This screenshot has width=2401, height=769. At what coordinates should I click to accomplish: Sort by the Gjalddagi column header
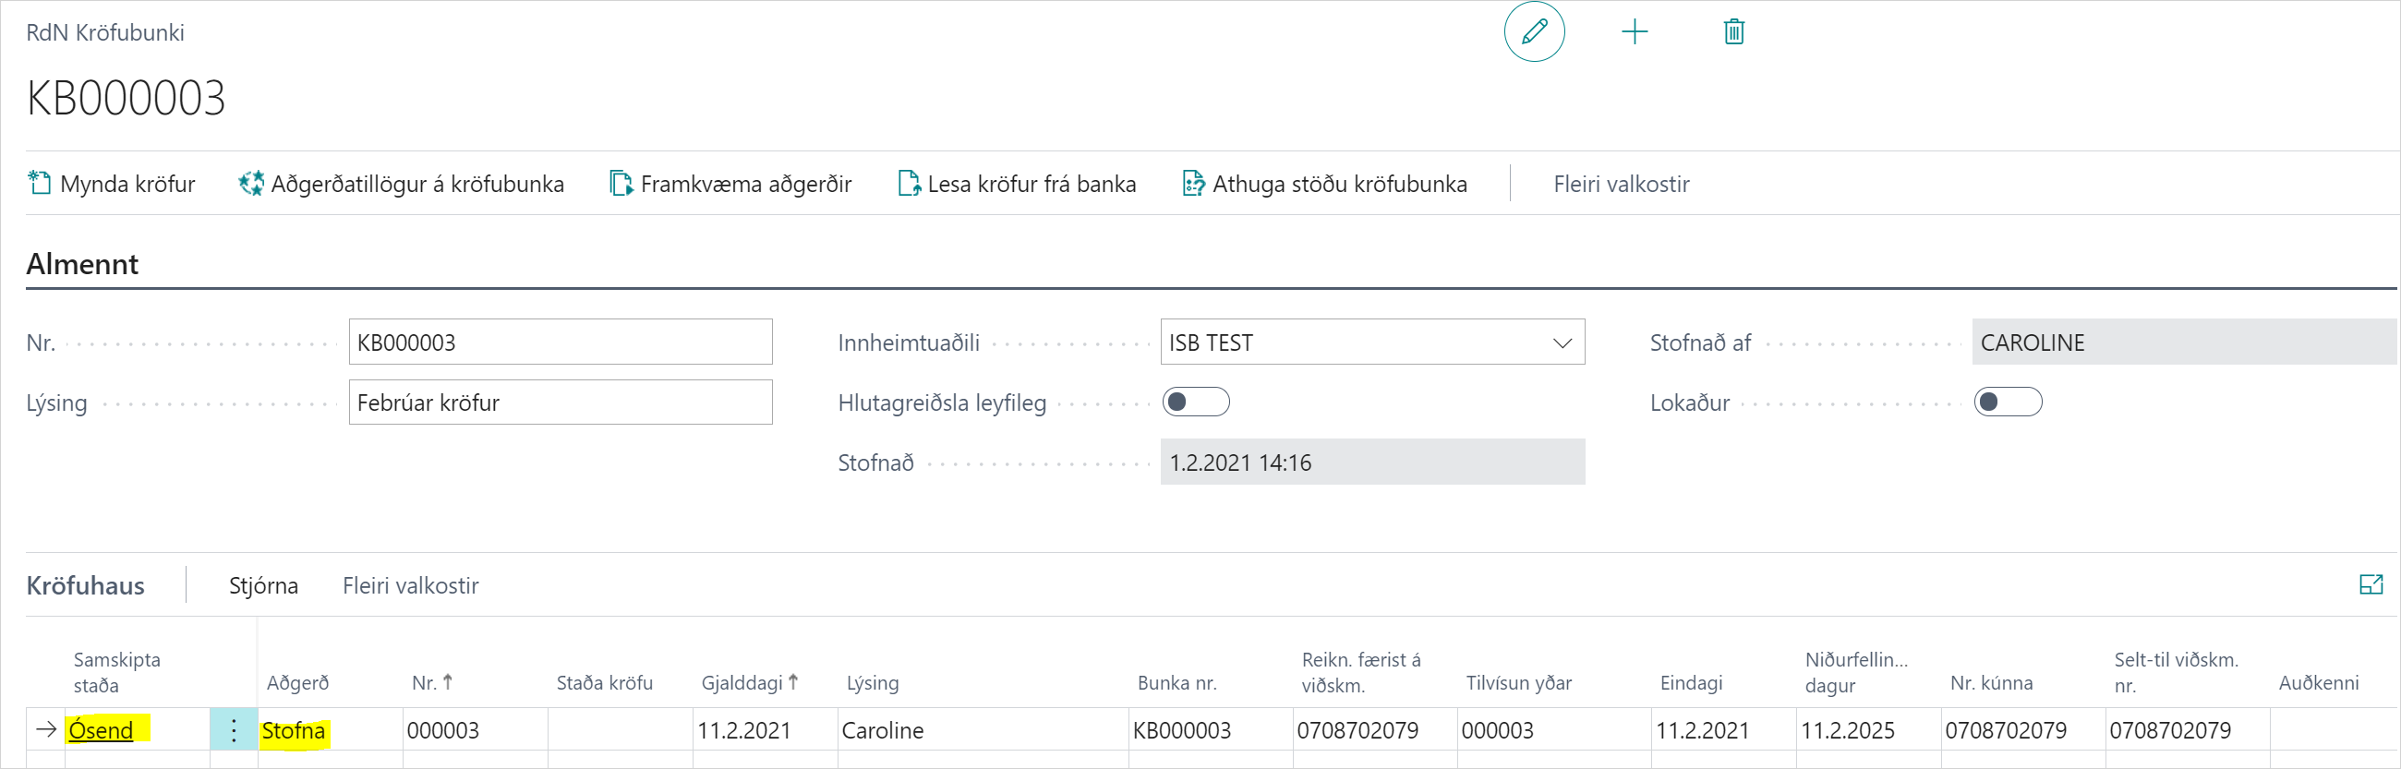click(742, 682)
